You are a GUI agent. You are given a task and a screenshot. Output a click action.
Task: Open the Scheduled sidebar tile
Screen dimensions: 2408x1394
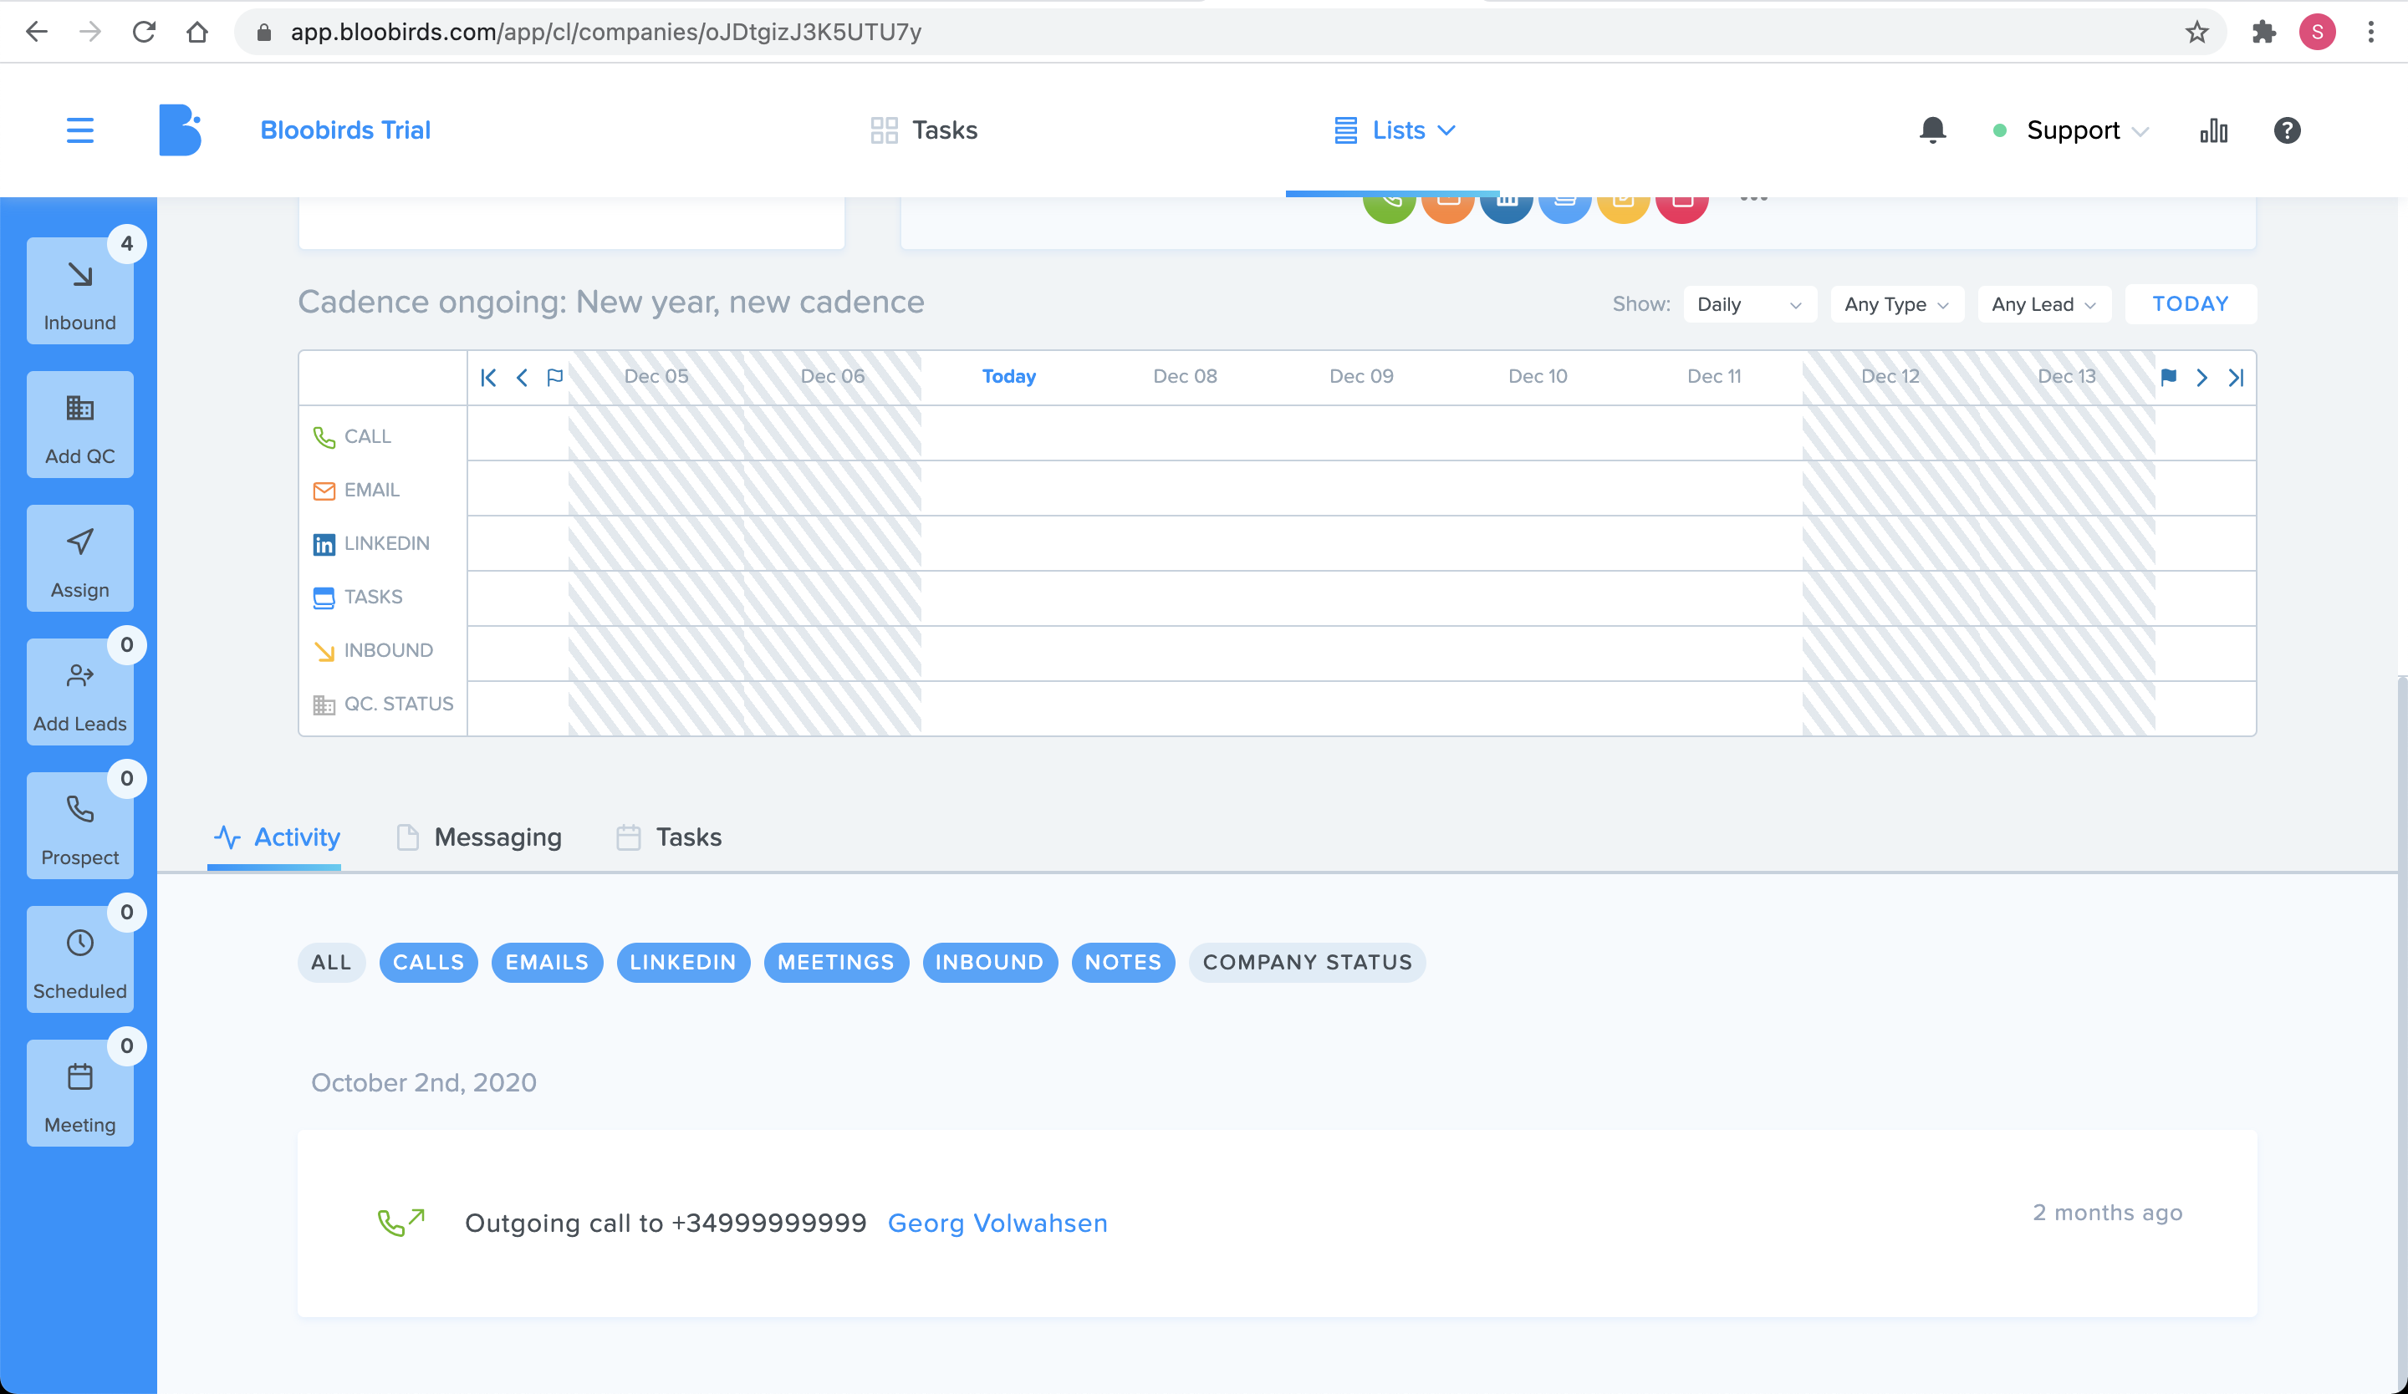pos(80,959)
